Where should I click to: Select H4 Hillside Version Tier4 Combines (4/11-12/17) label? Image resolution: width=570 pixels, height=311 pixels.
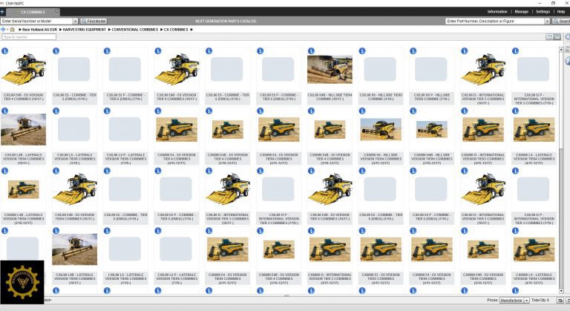pos(381,159)
